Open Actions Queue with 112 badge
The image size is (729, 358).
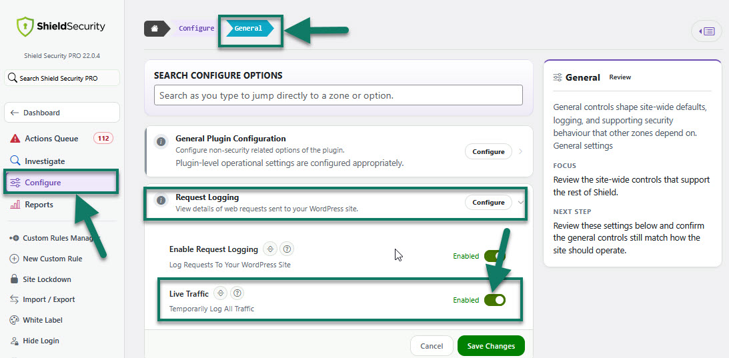click(61, 138)
